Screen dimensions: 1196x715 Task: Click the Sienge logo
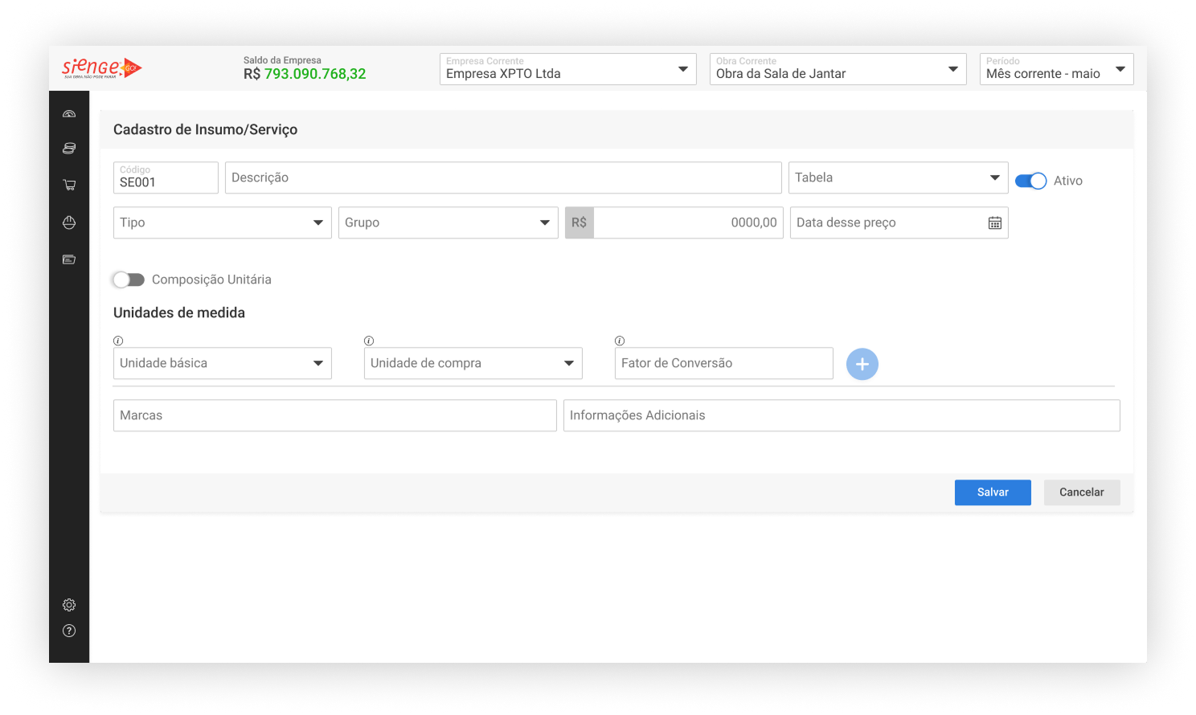[x=101, y=68]
